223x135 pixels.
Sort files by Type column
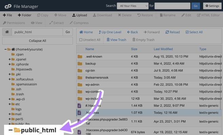point(203,49)
